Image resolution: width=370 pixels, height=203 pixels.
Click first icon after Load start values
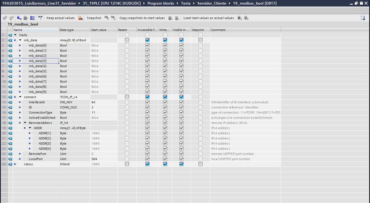(240, 18)
